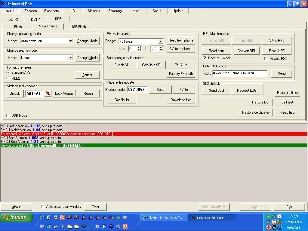Click Read from phone button
This screenshot has width=308, height=231.
tap(181, 40)
